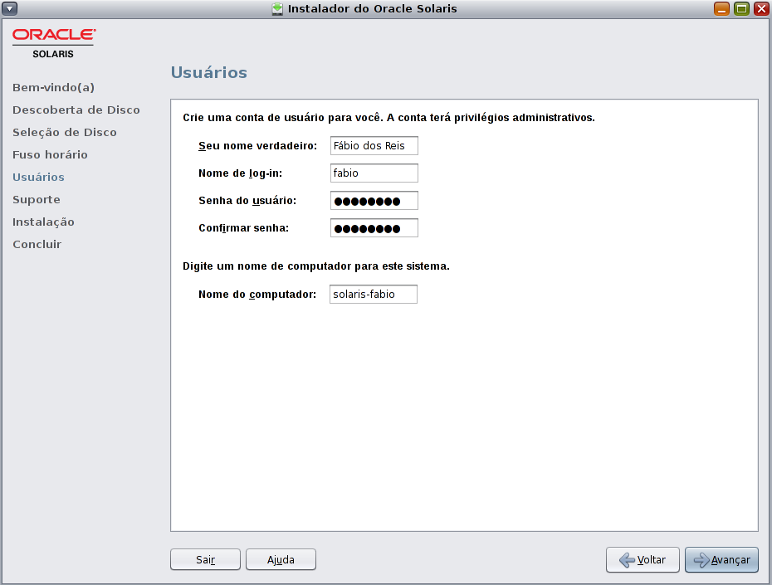Image resolution: width=772 pixels, height=585 pixels.
Task: Select the Suporte step in sidebar
Action: point(37,200)
